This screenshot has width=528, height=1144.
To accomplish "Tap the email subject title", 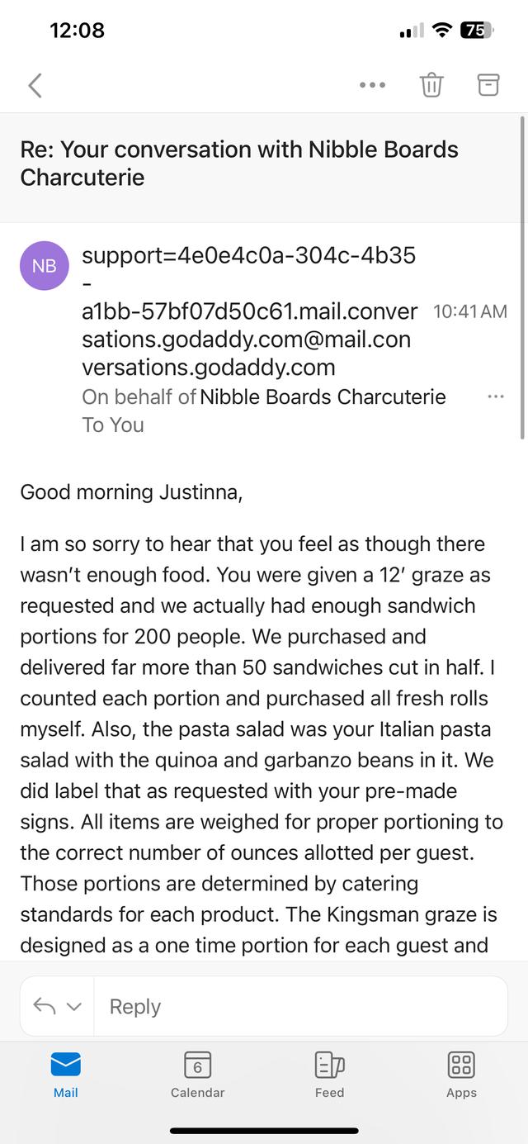I will [x=239, y=164].
